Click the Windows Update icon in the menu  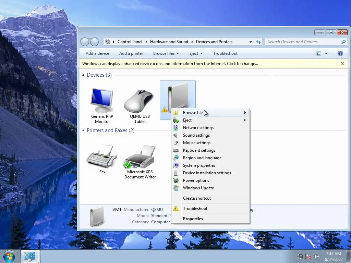[176, 188]
